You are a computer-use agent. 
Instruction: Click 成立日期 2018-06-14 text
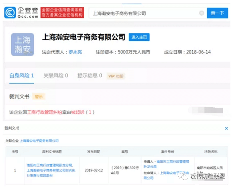187,52
